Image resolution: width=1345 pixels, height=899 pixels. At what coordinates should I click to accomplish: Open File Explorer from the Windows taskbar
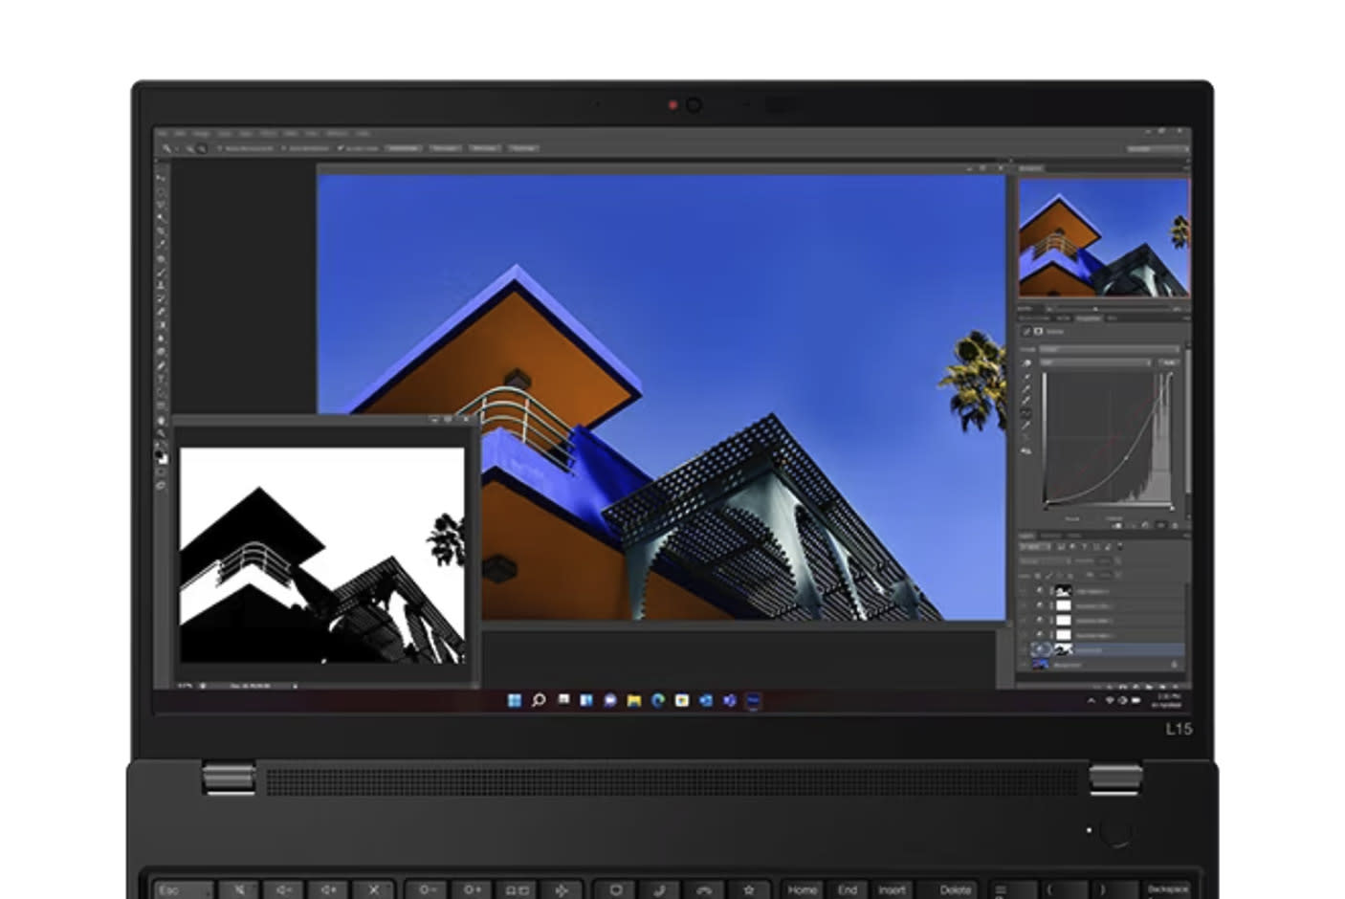633,701
